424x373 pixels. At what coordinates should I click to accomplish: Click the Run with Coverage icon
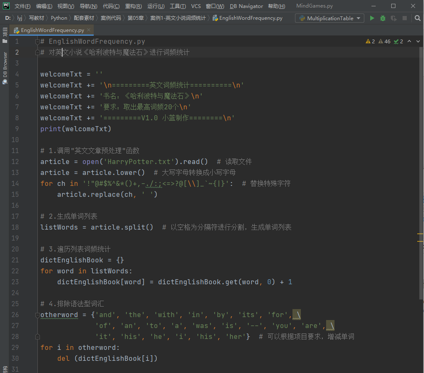coord(394,18)
